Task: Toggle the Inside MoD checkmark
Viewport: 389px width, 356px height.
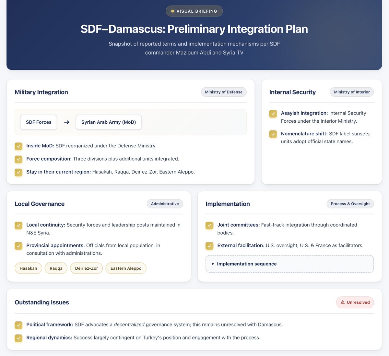Action: click(x=19, y=146)
